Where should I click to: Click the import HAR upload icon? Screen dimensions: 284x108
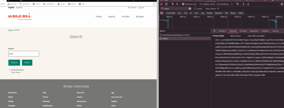(244, 4)
